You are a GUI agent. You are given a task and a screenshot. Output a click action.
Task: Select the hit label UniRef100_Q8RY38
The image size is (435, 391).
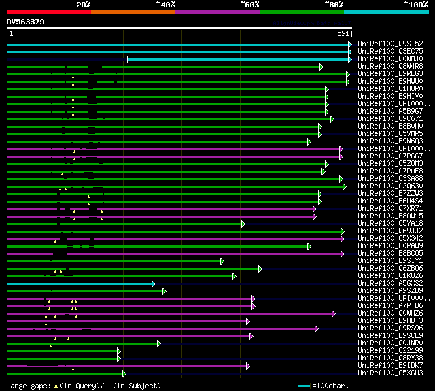(390, 358)
